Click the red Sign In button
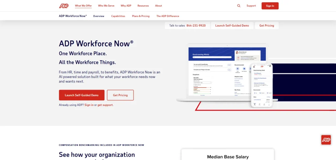Screen dimensions: 336x160 [x=270, y=6]
